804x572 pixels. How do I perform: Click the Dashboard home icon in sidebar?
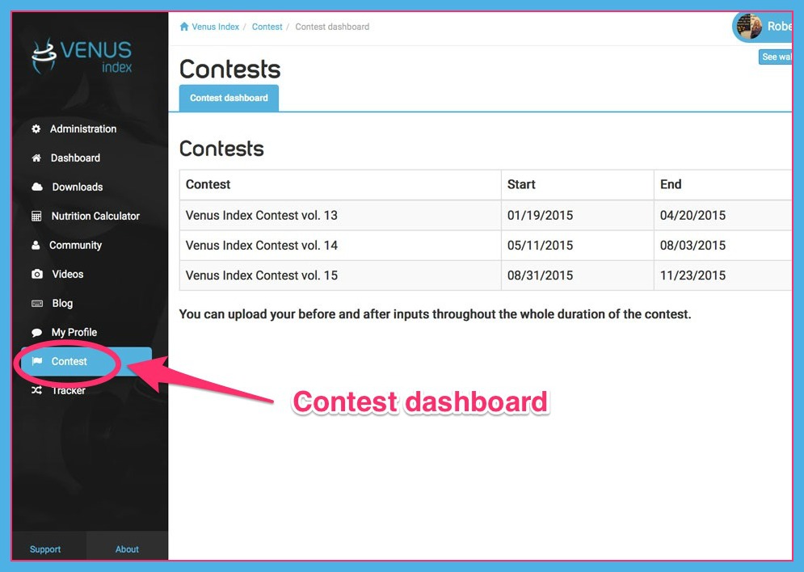[x=36, y=158]
